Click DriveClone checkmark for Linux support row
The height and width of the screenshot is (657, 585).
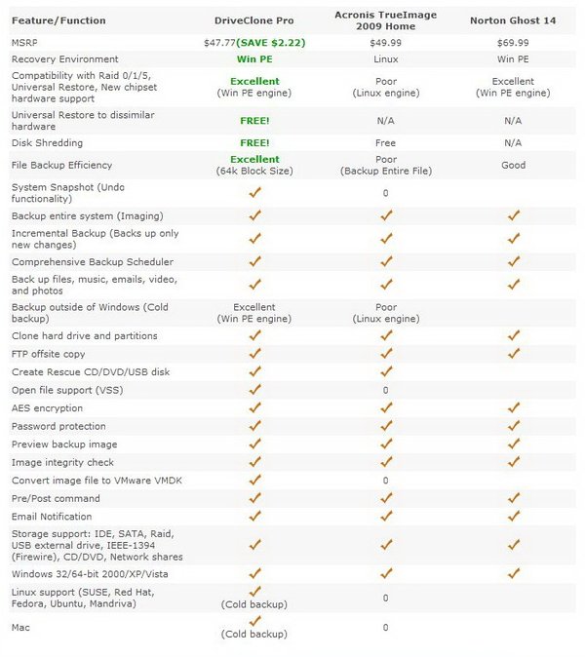click(x=254, y=592)
